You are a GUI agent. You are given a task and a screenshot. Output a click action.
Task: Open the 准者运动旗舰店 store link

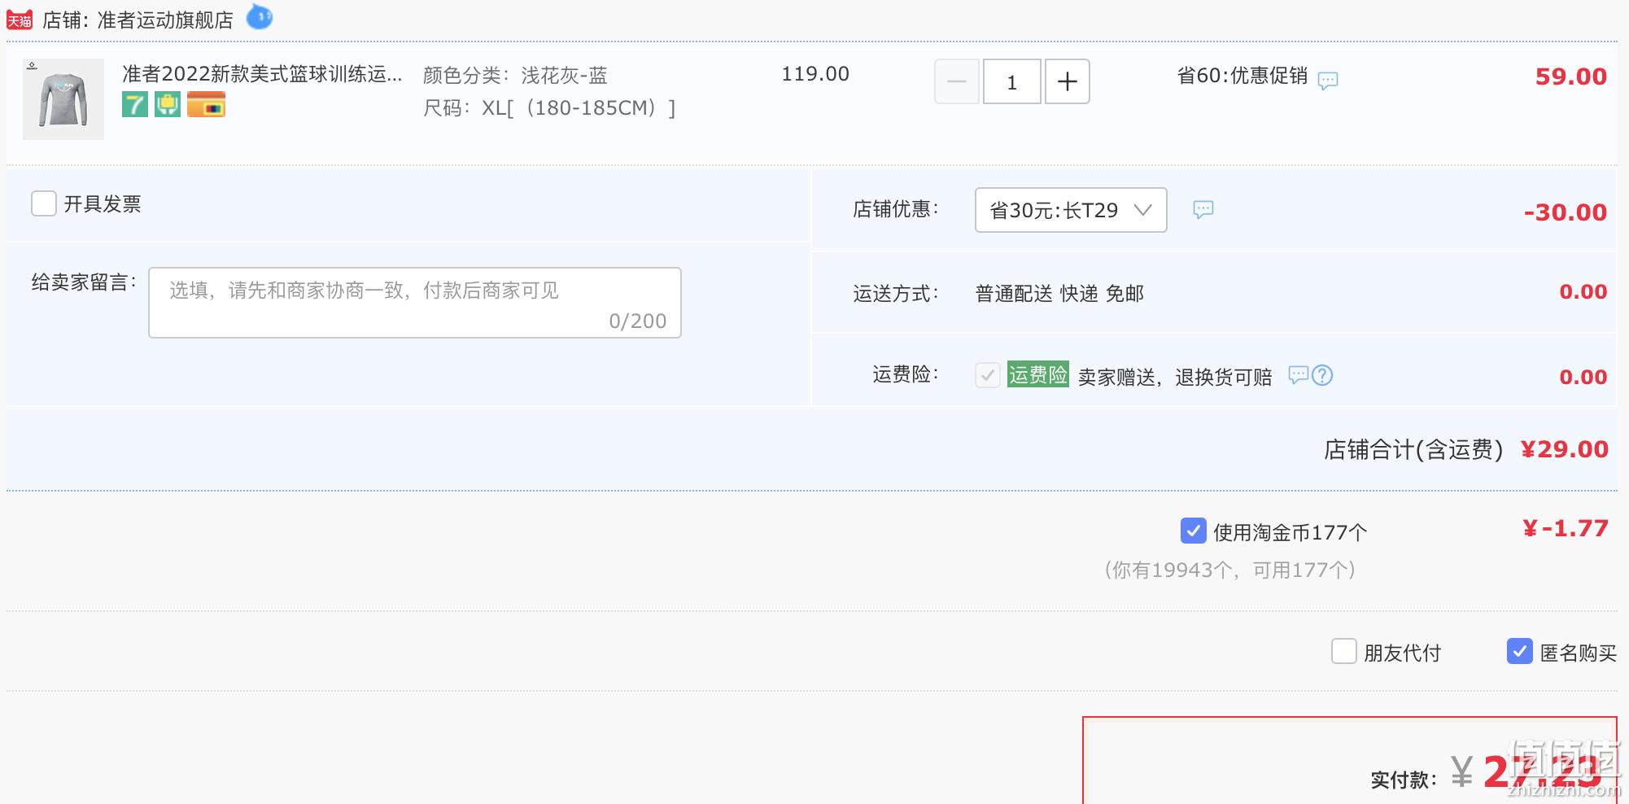[165, 20]
